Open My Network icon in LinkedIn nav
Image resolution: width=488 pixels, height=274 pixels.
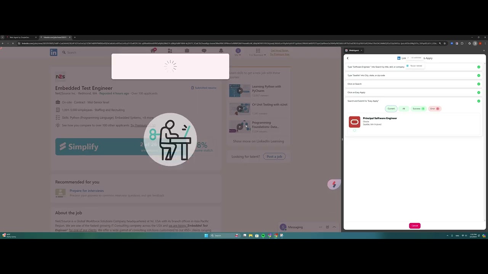pyautogui.click(x=170, y=51)
